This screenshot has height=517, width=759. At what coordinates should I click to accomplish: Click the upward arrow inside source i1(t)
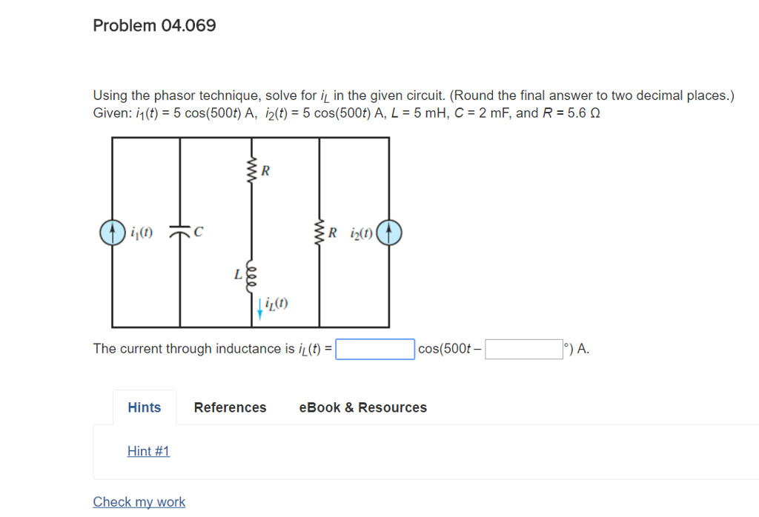tap(113, 233)
